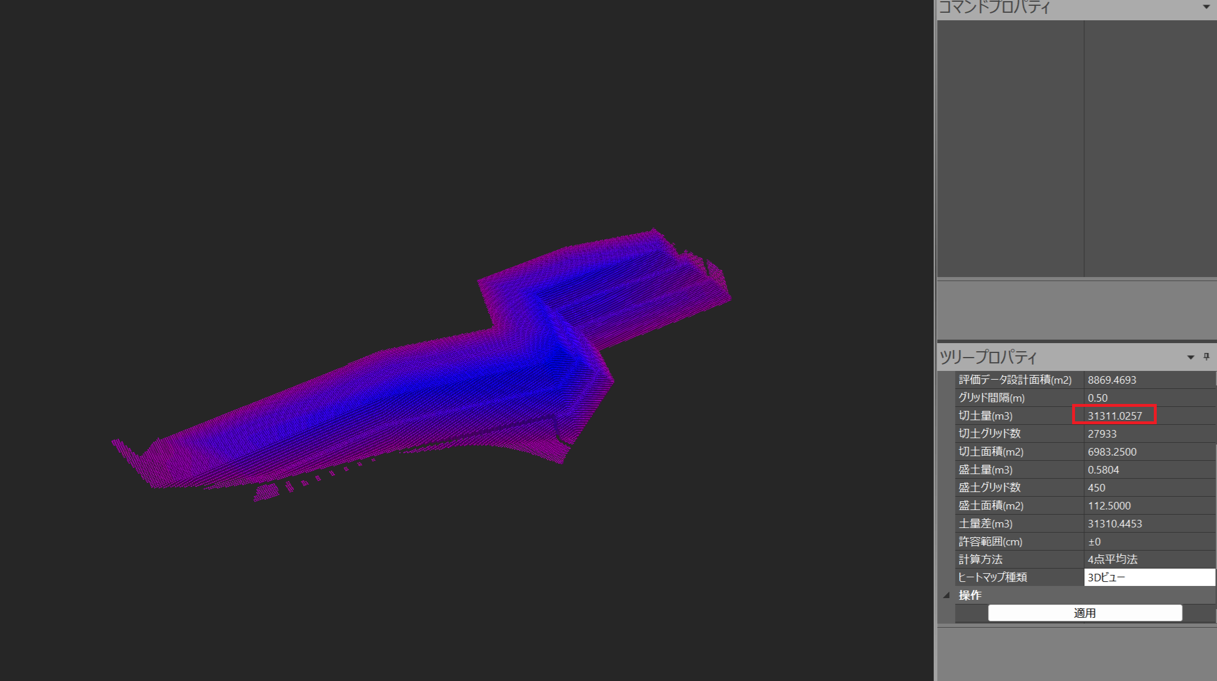Click the 土量差(m3) label
This screenshot has height=681, width=1217.
pos(985,523)
